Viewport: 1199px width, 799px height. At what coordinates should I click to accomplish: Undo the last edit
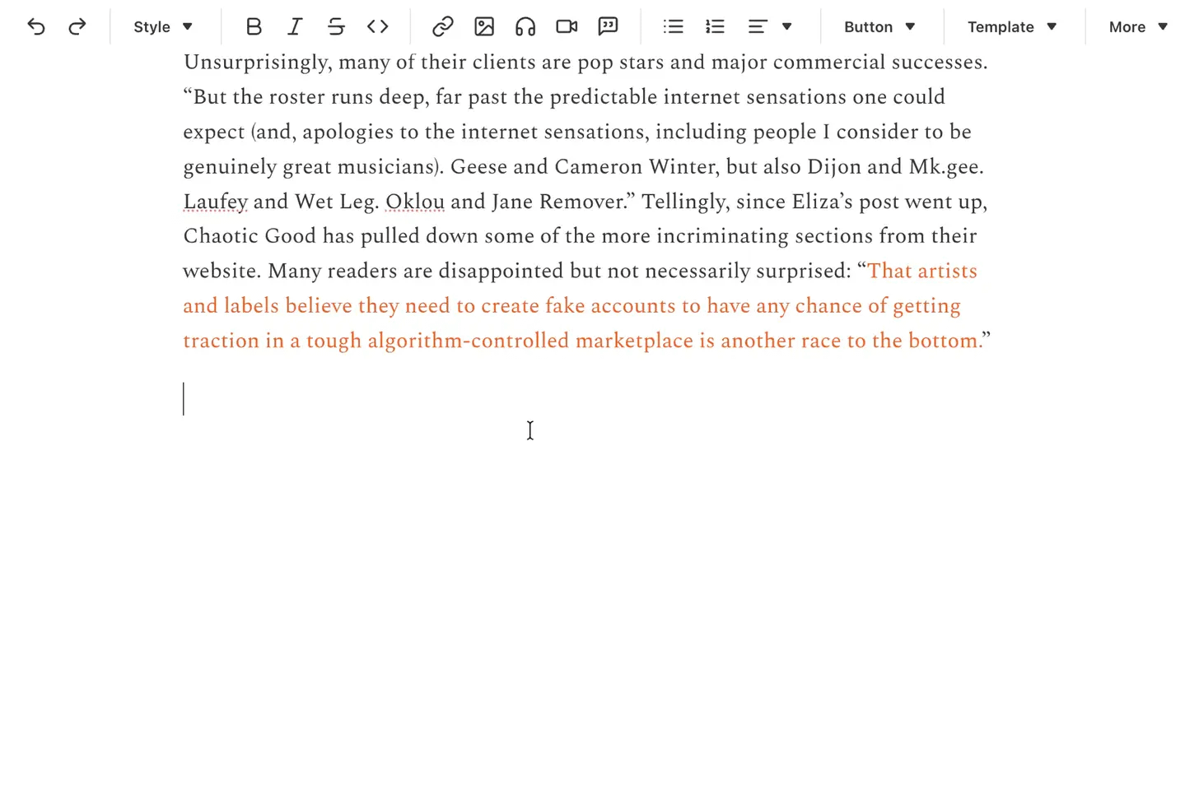tap(36, 27)
